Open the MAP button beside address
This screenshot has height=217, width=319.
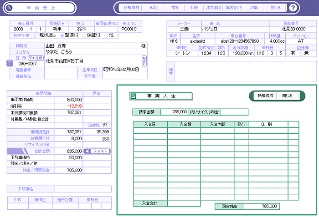click(x=144, y=61)
